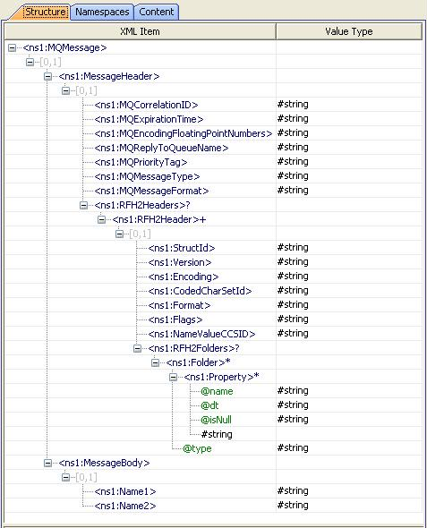
Task: Collapse the ns1:Folder node
Action: (155, 362)
